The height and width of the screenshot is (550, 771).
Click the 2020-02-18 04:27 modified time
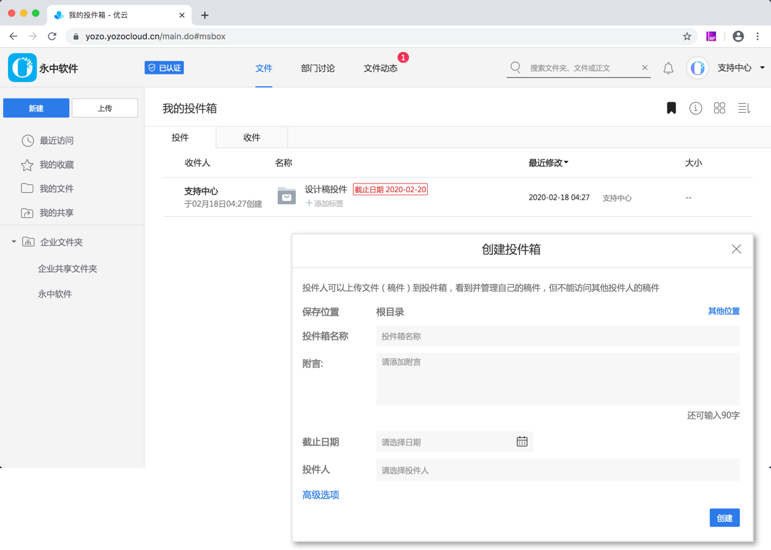559,198
